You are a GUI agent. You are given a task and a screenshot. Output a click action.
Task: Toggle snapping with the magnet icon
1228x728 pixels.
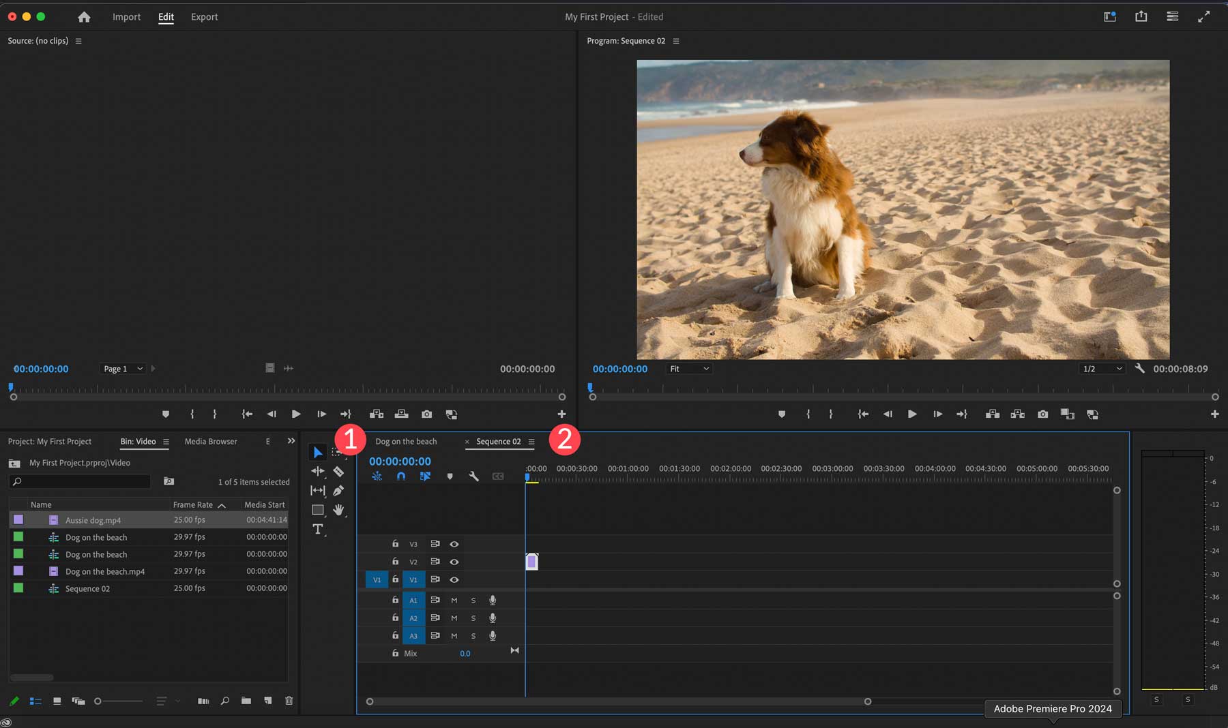point(401,476)
